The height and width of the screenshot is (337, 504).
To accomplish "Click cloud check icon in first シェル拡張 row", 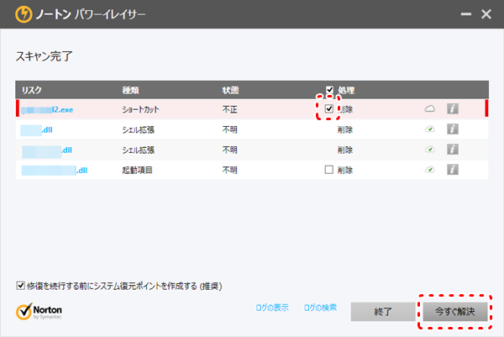I will pos(430,129).
